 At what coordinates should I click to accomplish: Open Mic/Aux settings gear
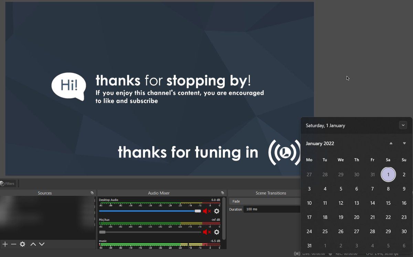click(x=216, y=232)
